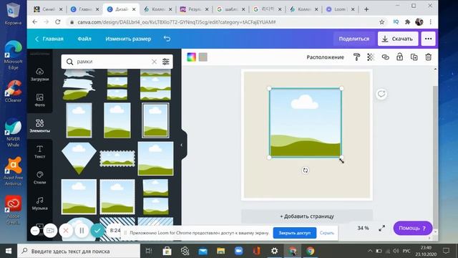The height and width of the screenshot is (258, 458).
Task: Select the Элементы sidebar tab
Action: [40, 126]
